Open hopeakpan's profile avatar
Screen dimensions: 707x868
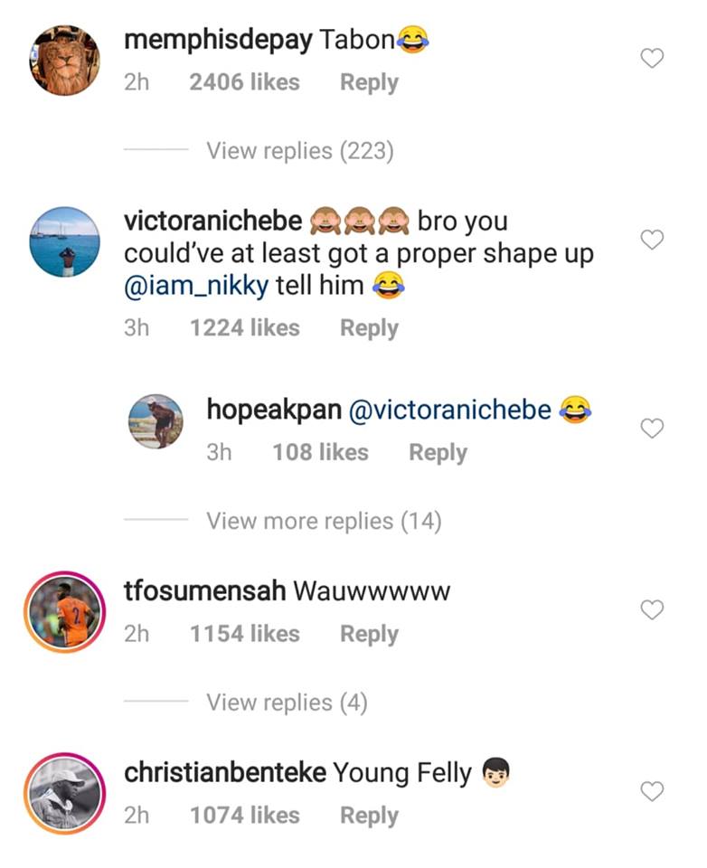[156, 422]
